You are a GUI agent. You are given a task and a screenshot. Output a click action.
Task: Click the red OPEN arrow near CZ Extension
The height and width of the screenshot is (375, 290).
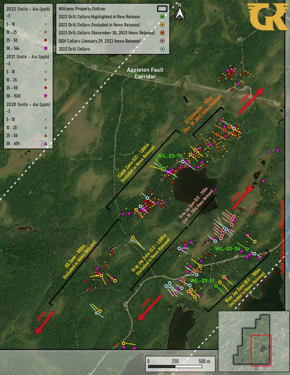coord(251,101)
